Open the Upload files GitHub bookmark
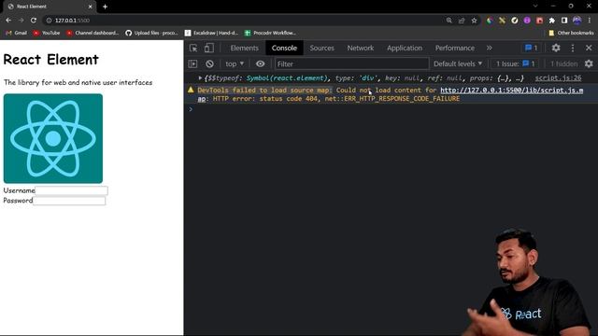Screen dimensions: 598x336 click(x=151, y=34)
